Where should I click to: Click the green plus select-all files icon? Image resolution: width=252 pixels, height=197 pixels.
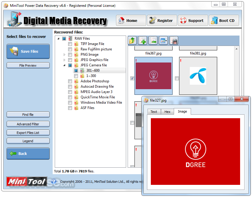[143, 41]
